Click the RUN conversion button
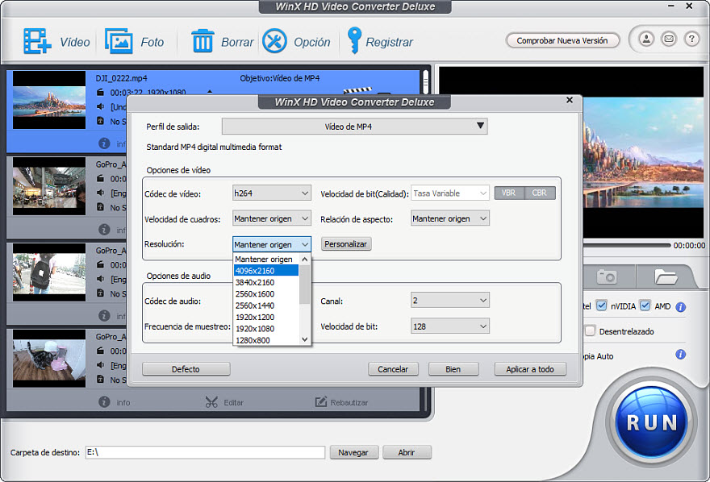The height and width of the screenshot is (482, 710). point(652,422)
